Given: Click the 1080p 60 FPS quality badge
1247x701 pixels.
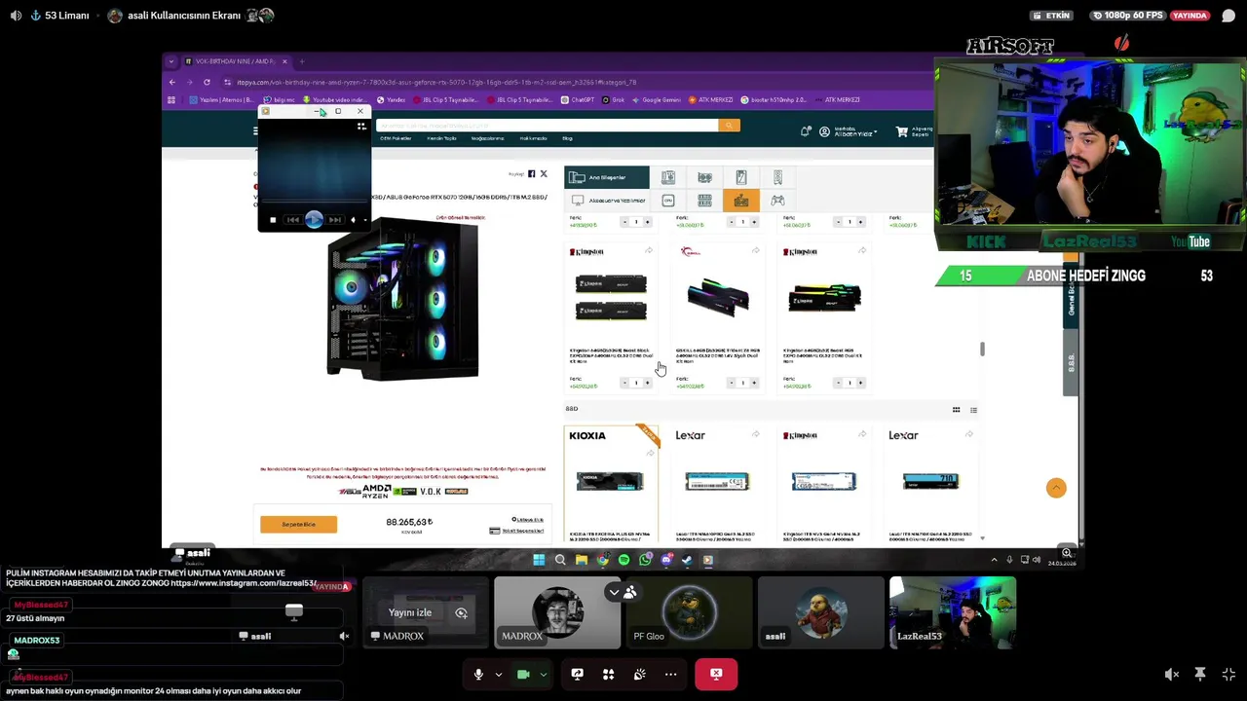Looking at the screenshot, I should 1130,16.
